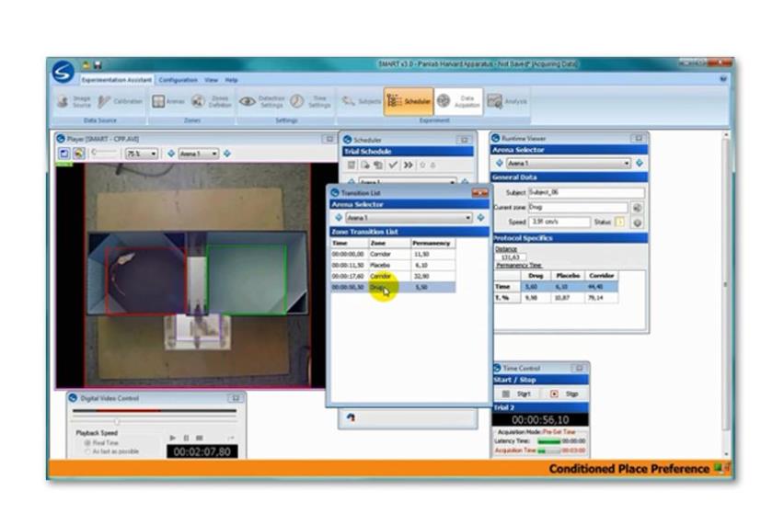This screenshot has width=784, height=525.
Task: Open the Scheduler tool in the ribbon
Action: 407,102
